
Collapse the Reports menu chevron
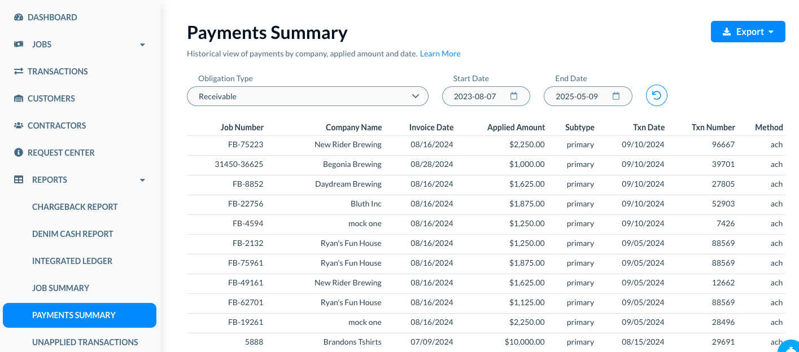[142, 181]
